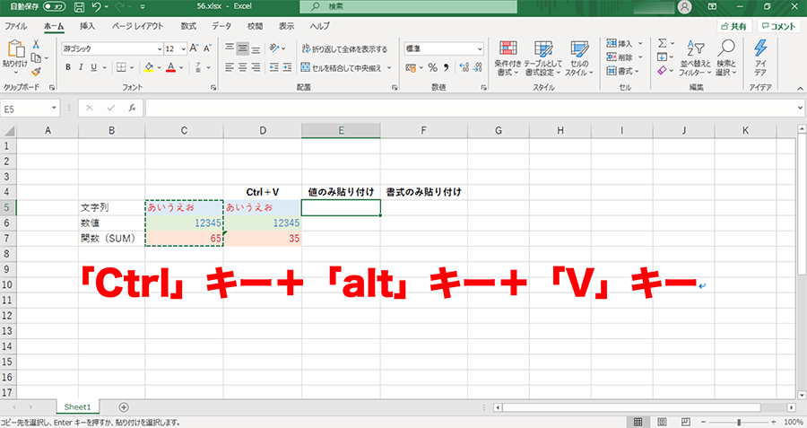Open the View tab

[x=287, y=26]
